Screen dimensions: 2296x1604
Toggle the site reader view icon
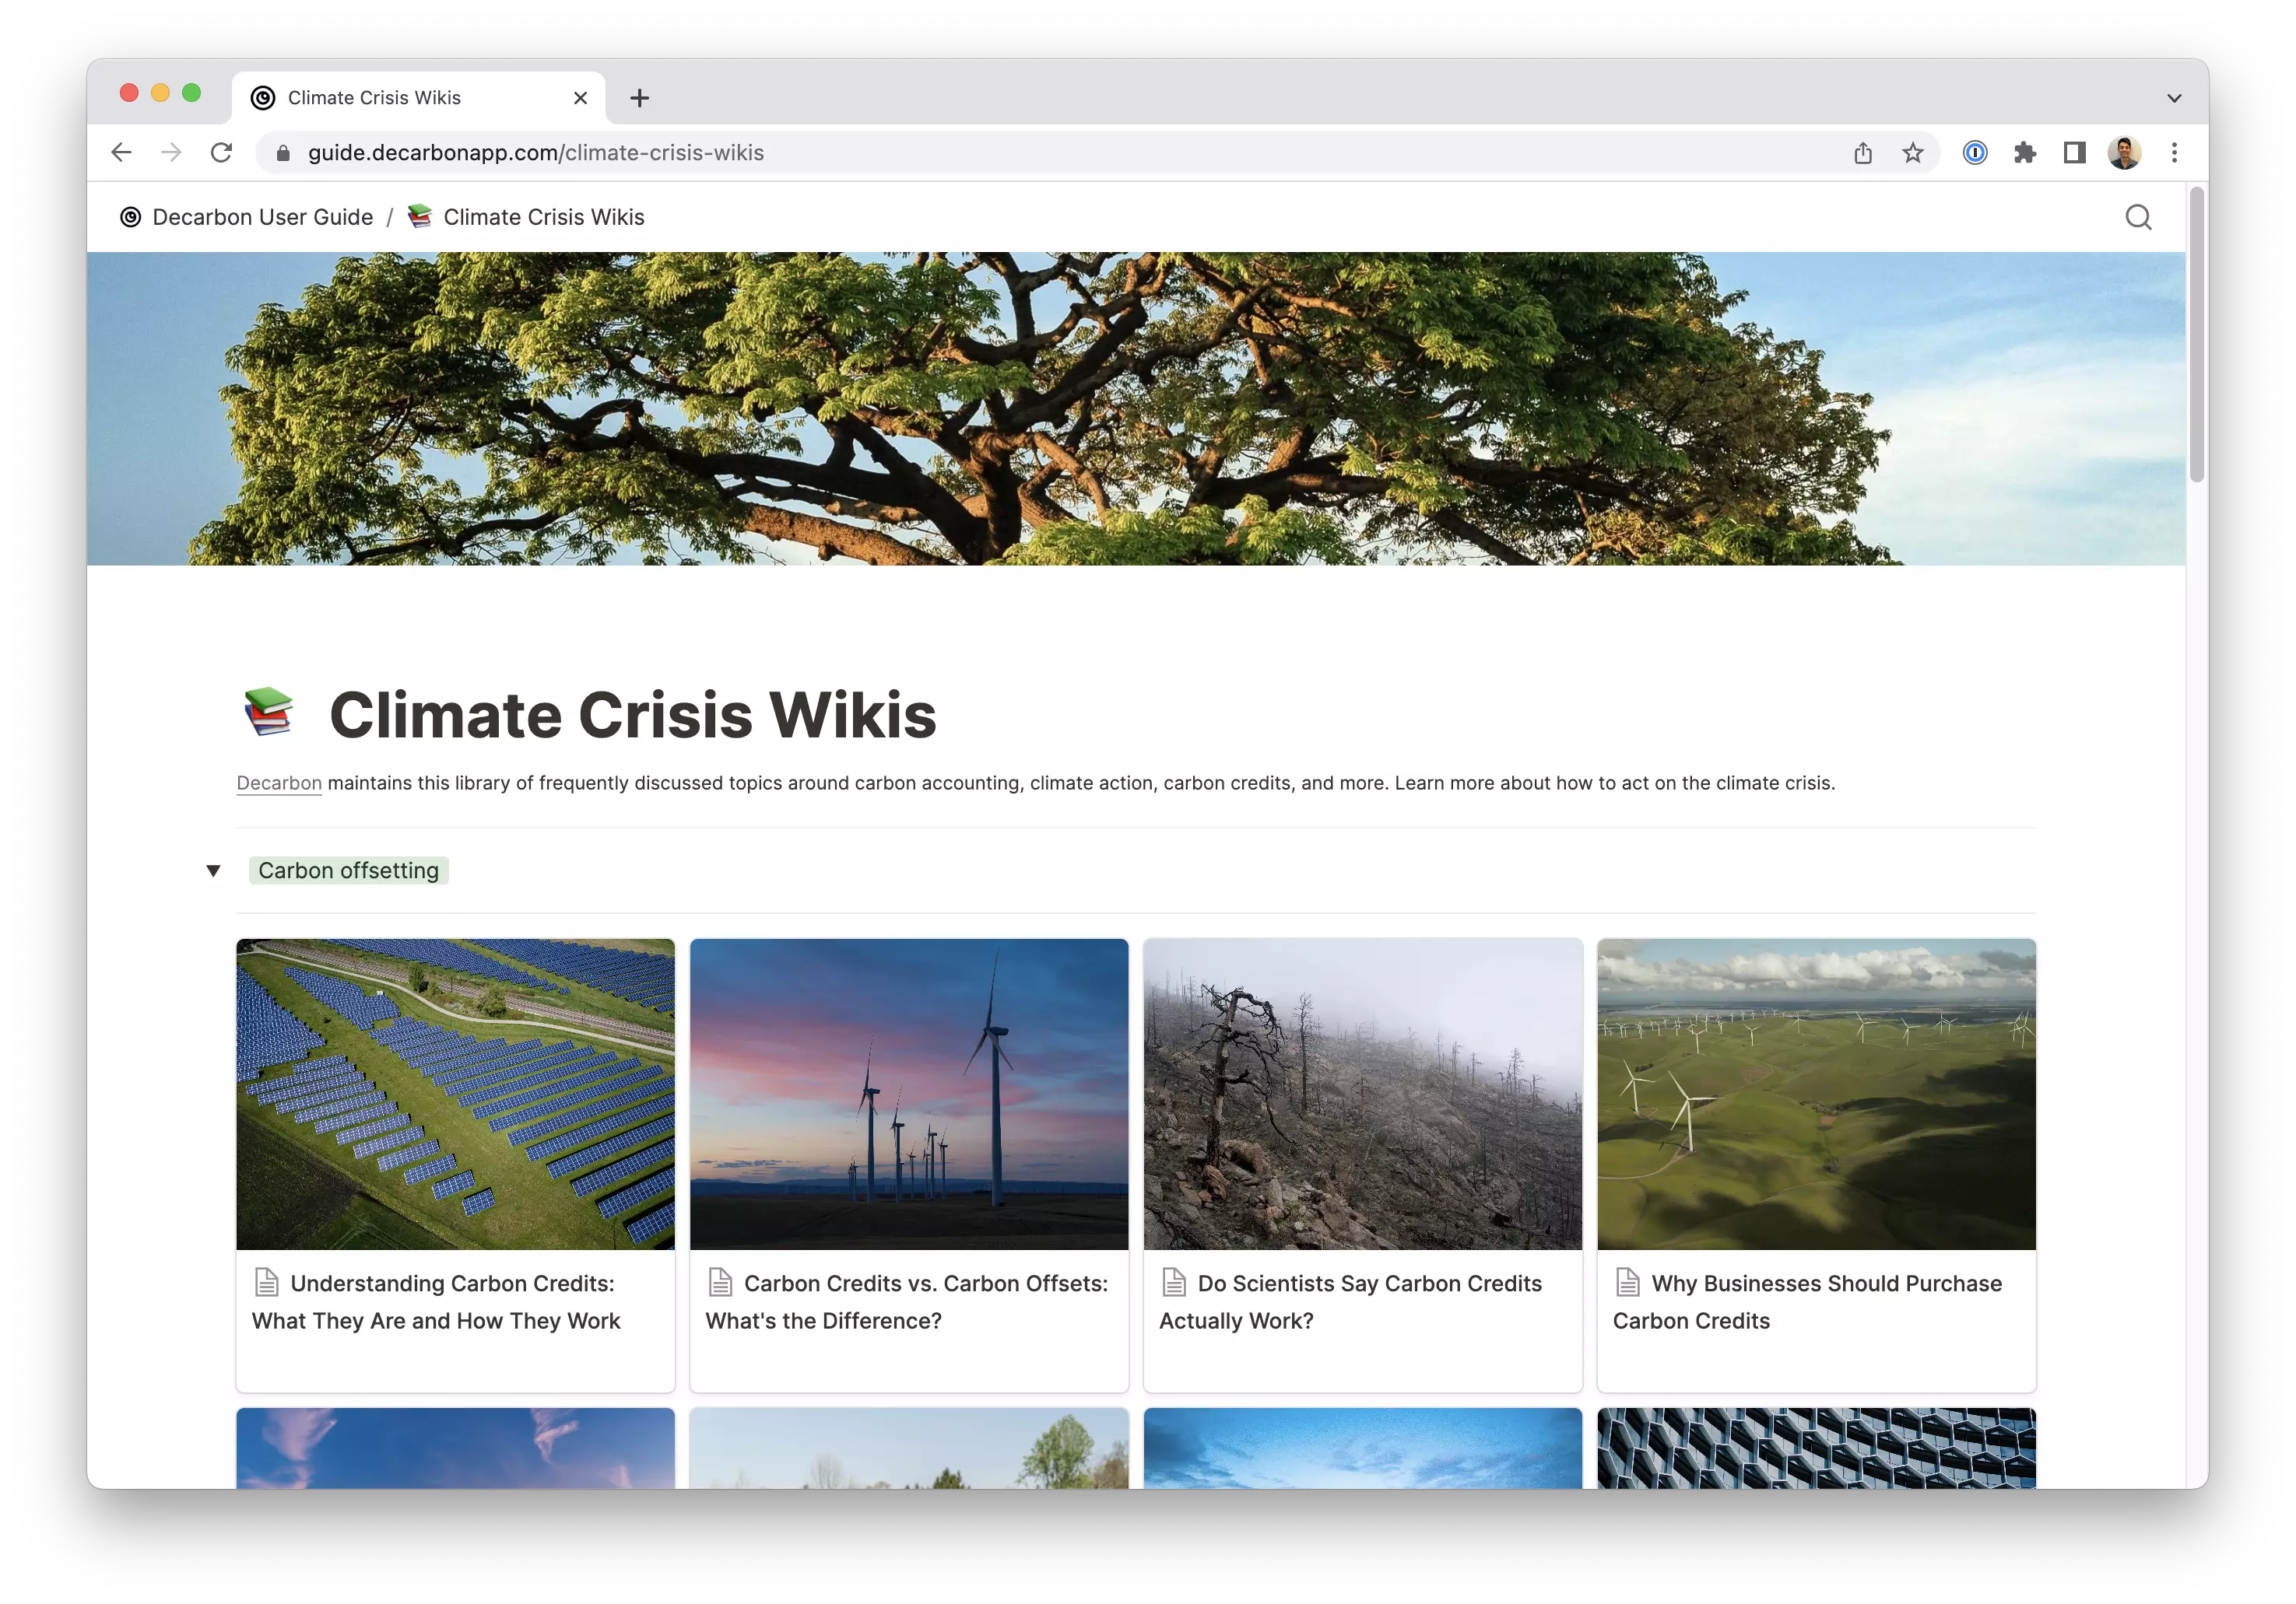pyautogui.click(x=2074, y=152)
